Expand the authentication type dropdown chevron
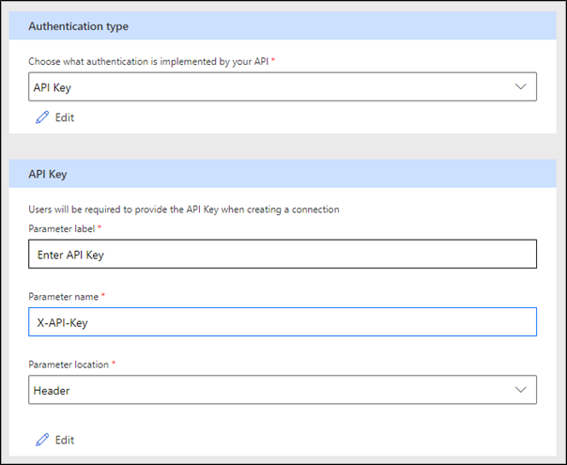The width and height of the screenshot is (567, 465). click(x=521, y=86)
